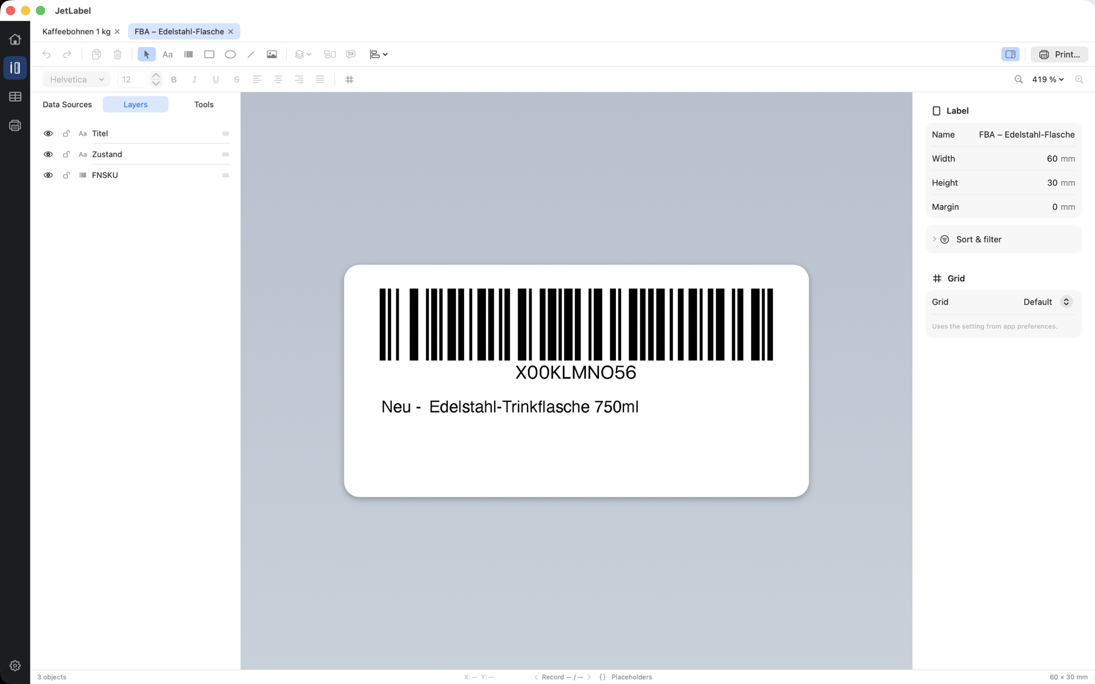Toggle italic formatting

pyautogui.click(x=194, y=79)
